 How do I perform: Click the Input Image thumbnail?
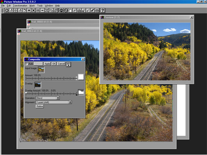click(x=41, y=70)
